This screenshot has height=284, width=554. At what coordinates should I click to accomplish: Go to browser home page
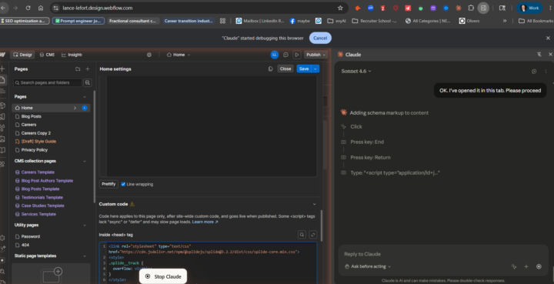[41, 8]
